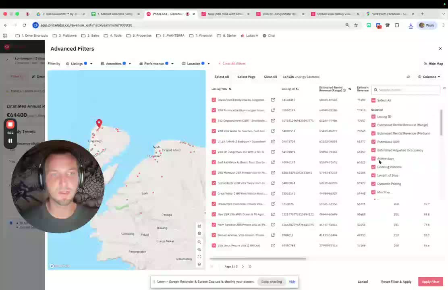Open external link for Ocean View Family Villa listing

tap(273, 100)
